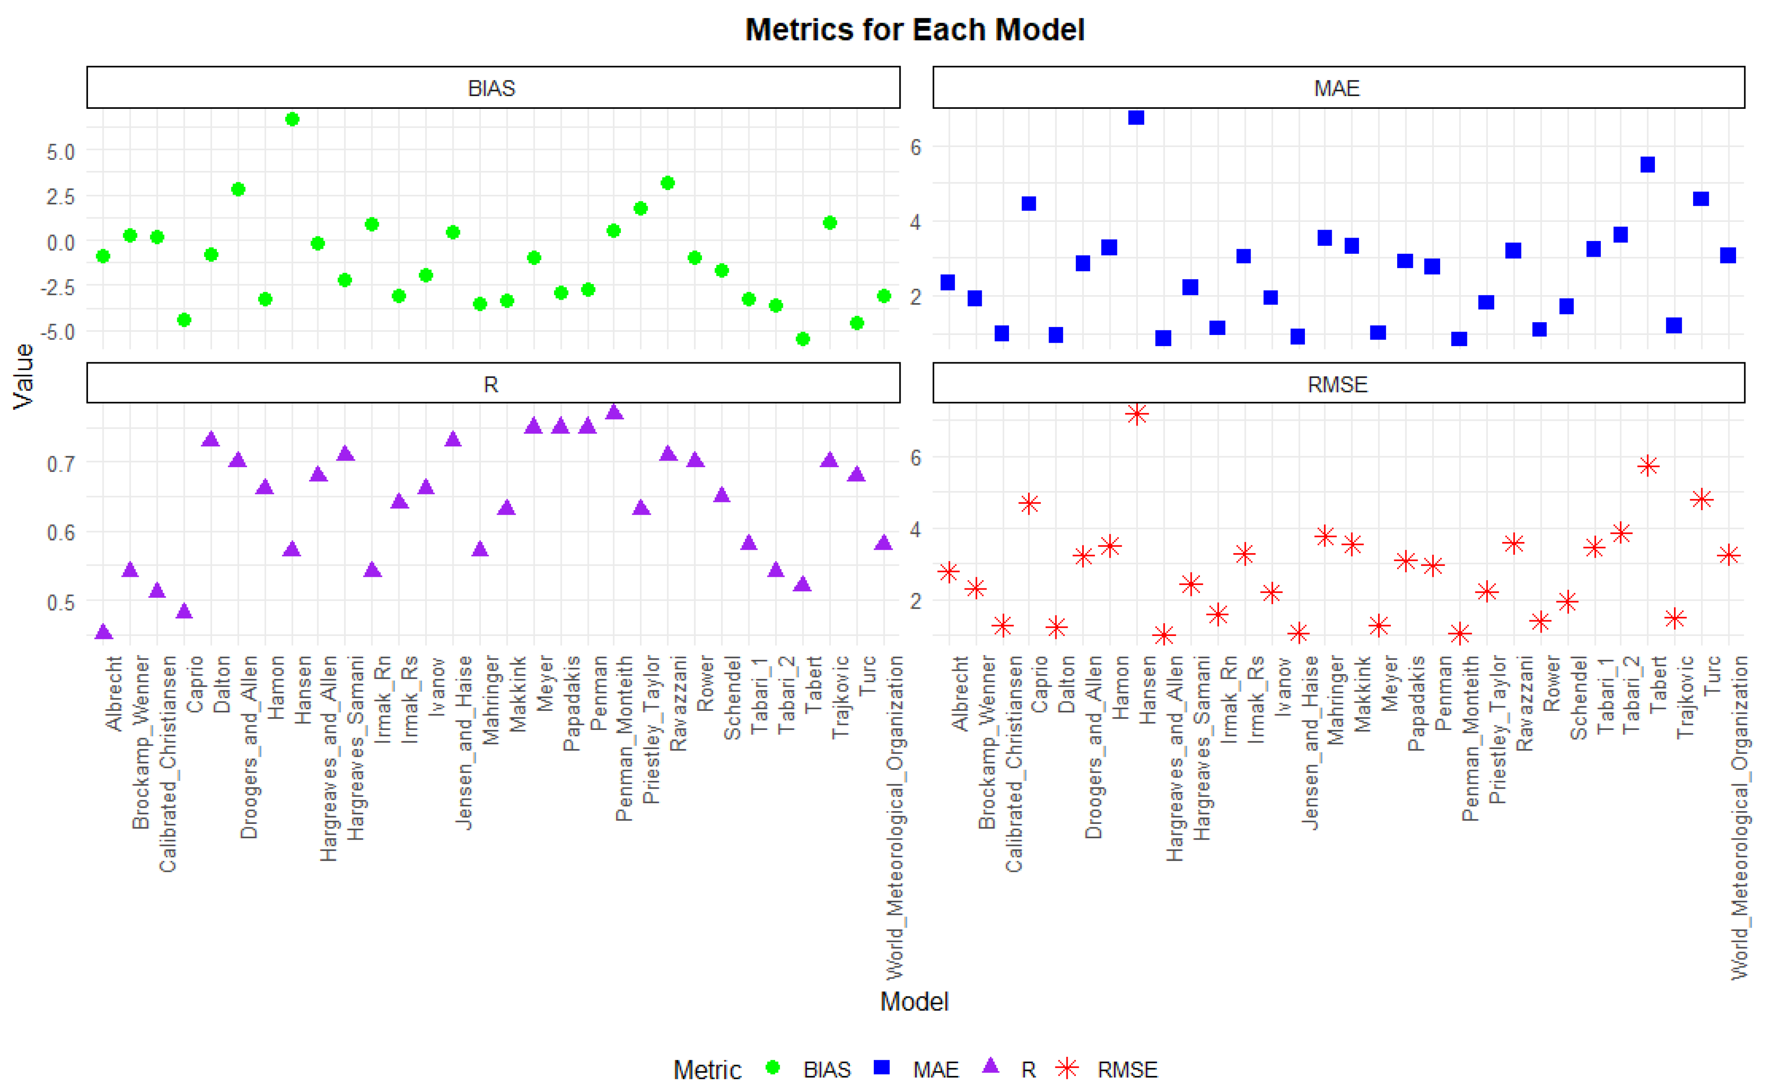Click the red RMSE asterisk in the legend

(x=1067, y=1067)
